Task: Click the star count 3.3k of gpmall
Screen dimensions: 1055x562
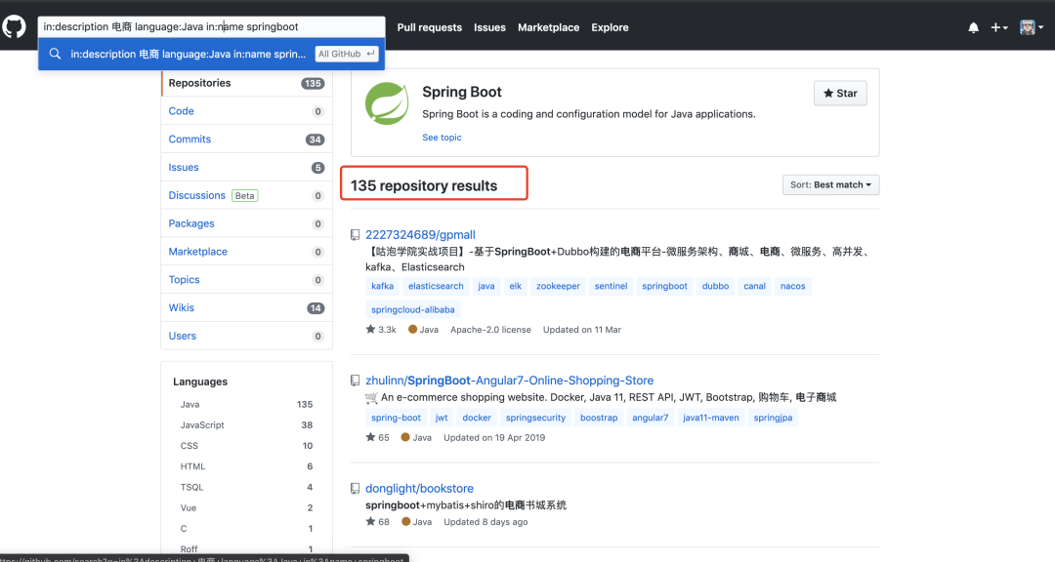Action: [x=381, y=330]
